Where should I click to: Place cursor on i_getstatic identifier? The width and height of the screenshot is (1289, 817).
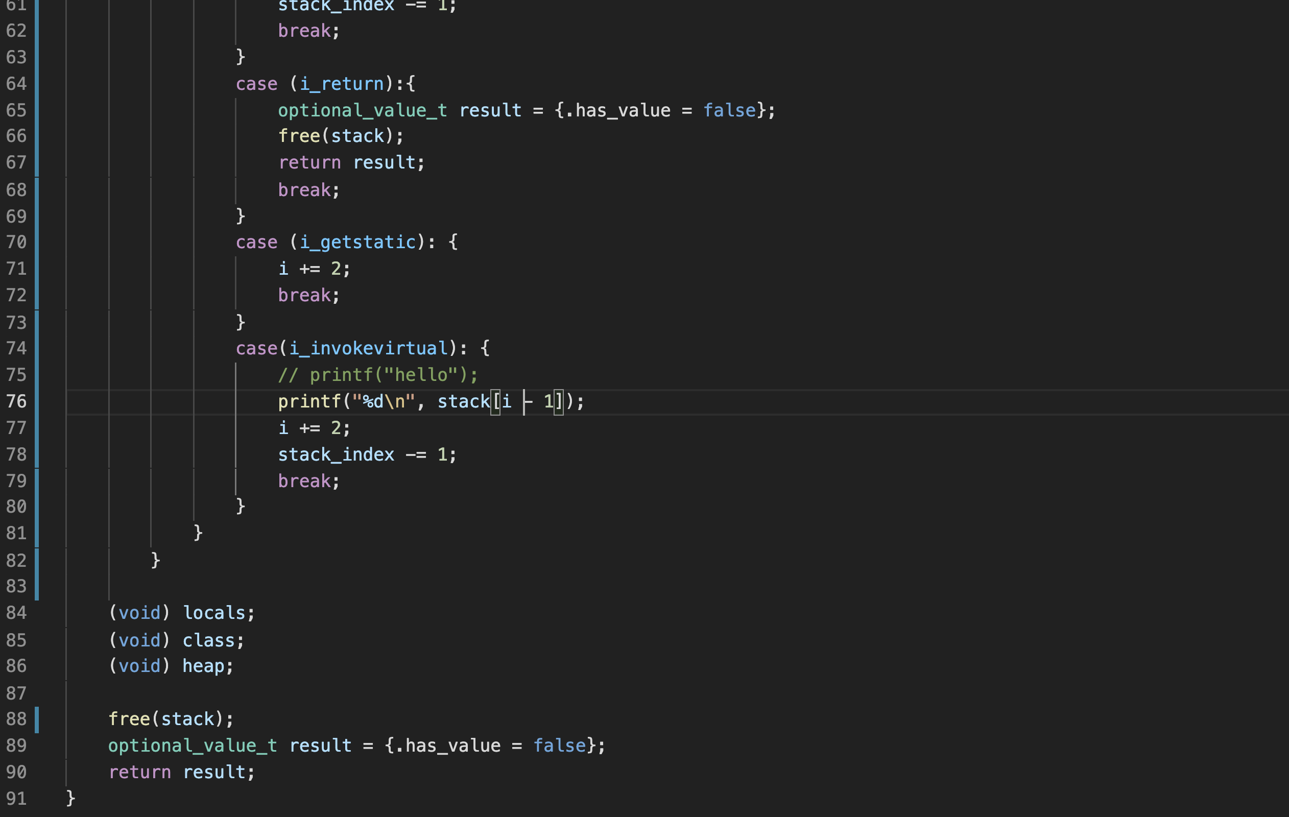pyautogui.click(x=357, y=242)
